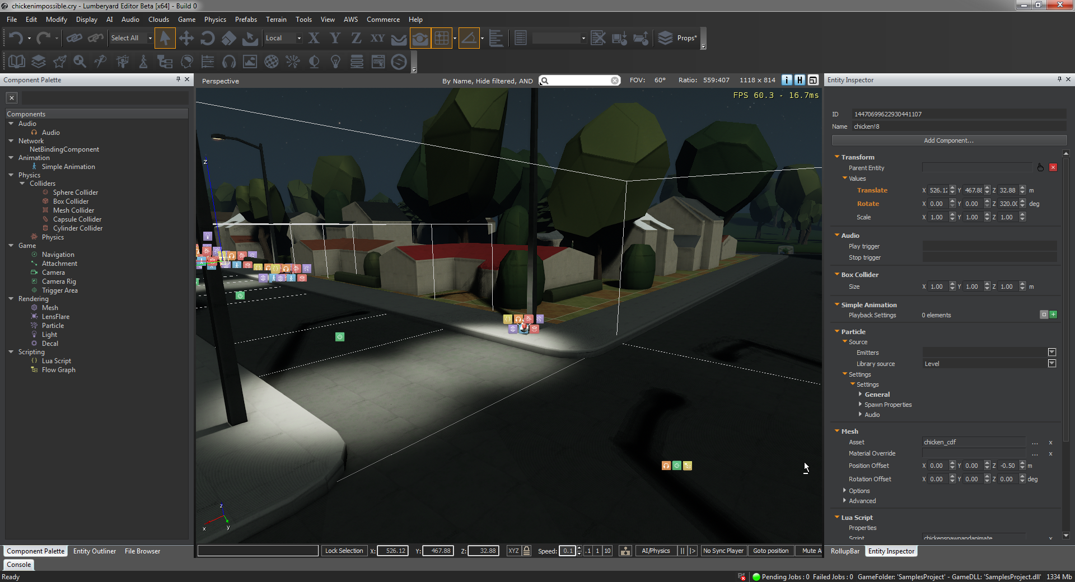1075x582 pixels.
Task: Toggle the viewport helpers H button
Action: [800, 80]
